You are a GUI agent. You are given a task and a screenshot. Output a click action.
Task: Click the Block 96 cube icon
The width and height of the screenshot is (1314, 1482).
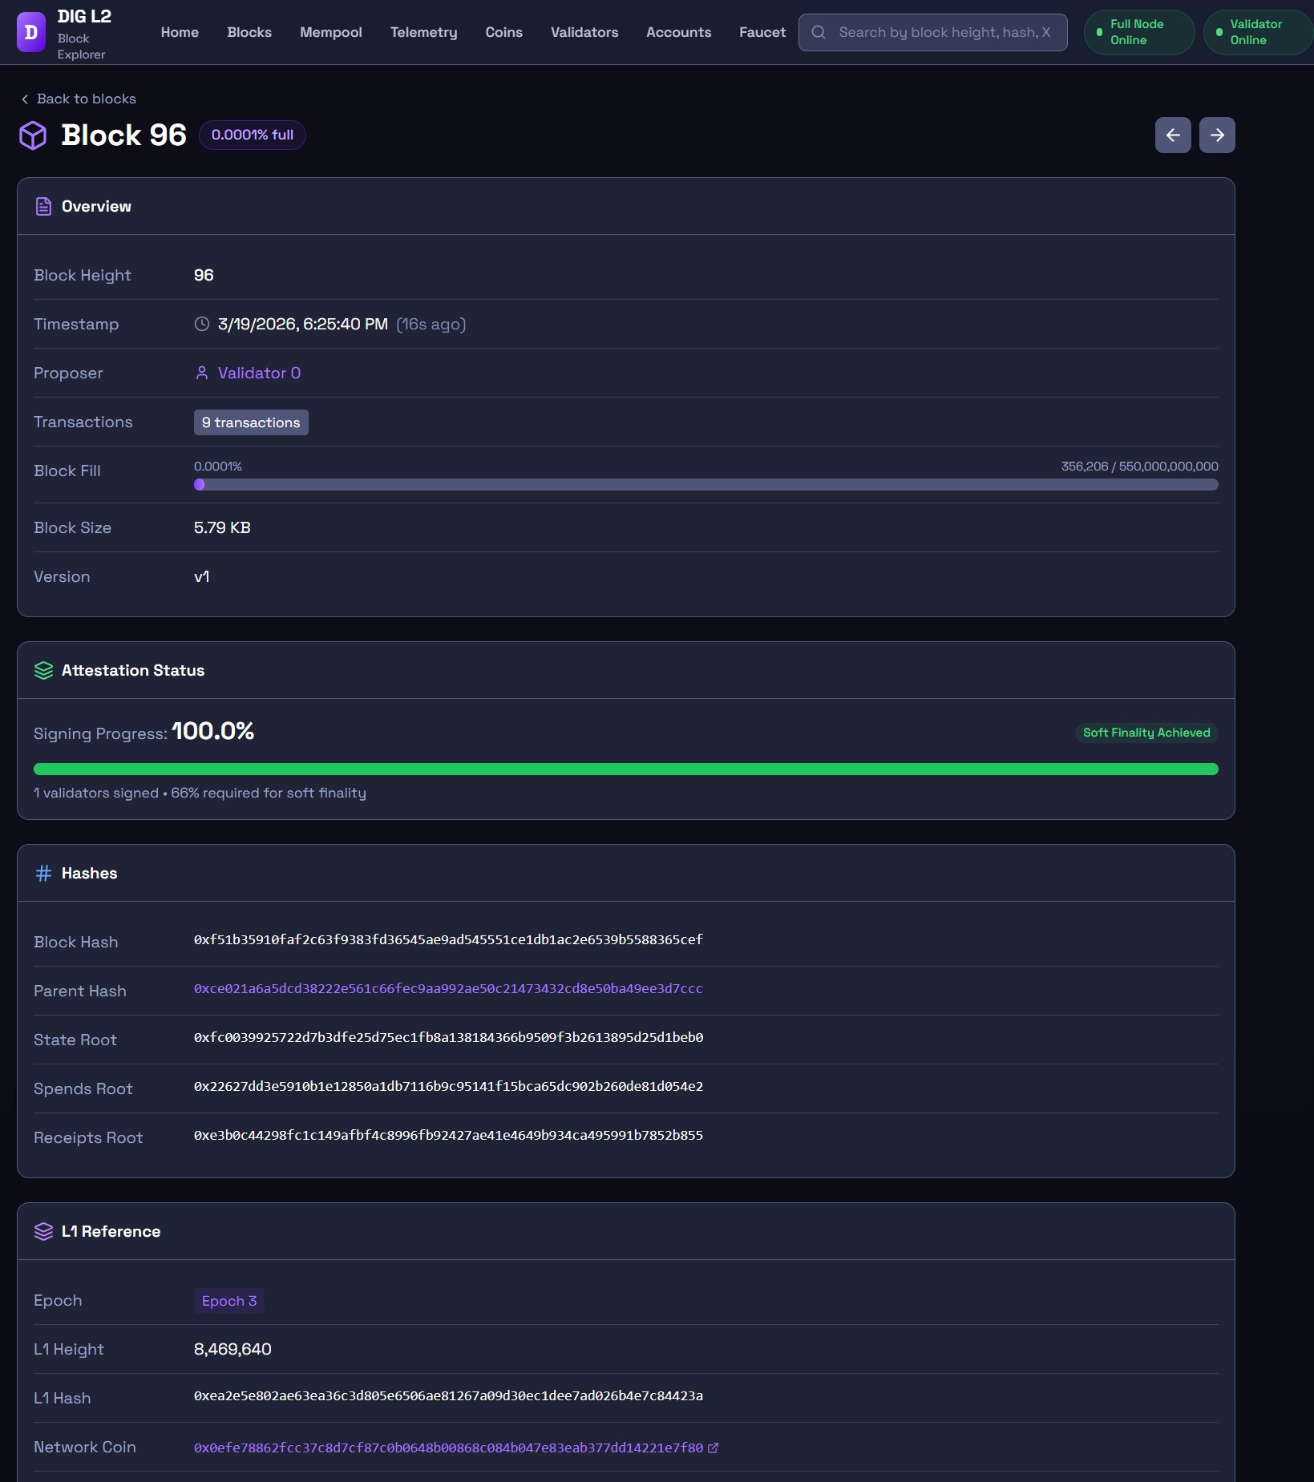33,135
